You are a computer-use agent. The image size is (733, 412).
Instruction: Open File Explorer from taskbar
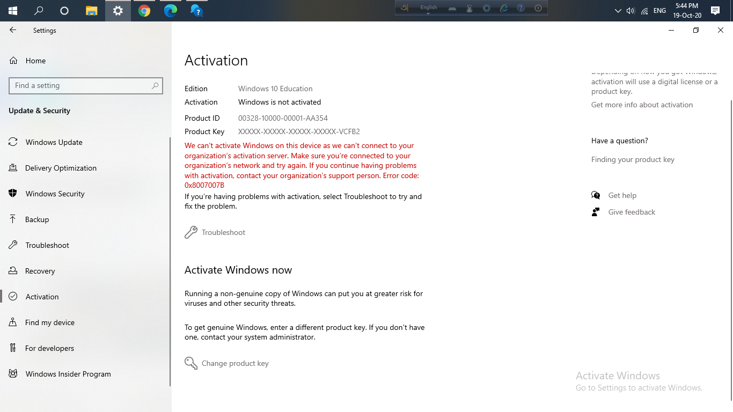[92, 11]
